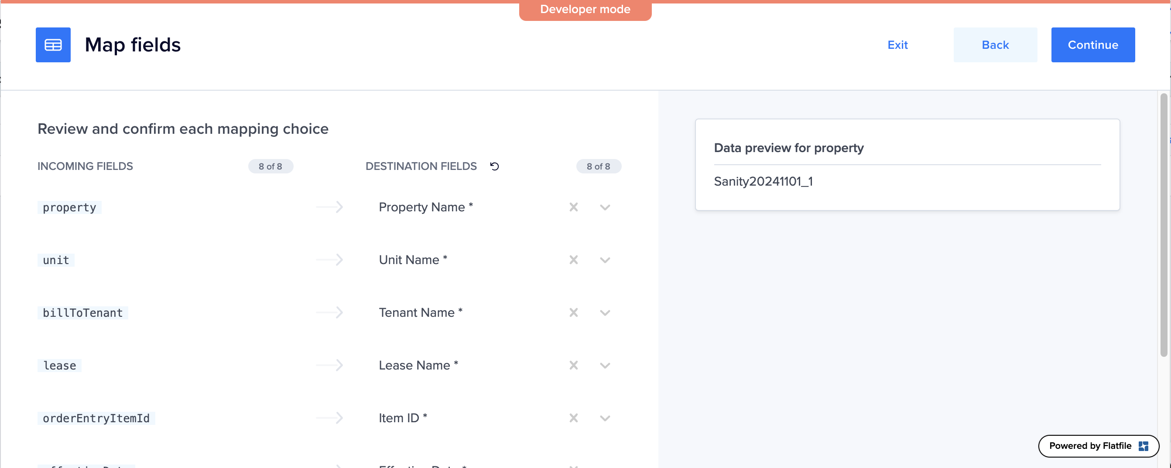This screenshot has width=1171, height=468.
Task: Clear the Item ID mapping
Action: pyautogui.click(x=574, y=418)
